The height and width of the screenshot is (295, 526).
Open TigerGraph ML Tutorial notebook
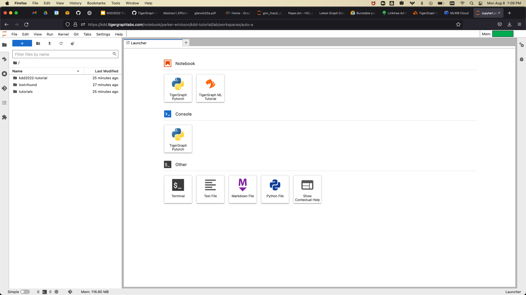click(210, 88)
